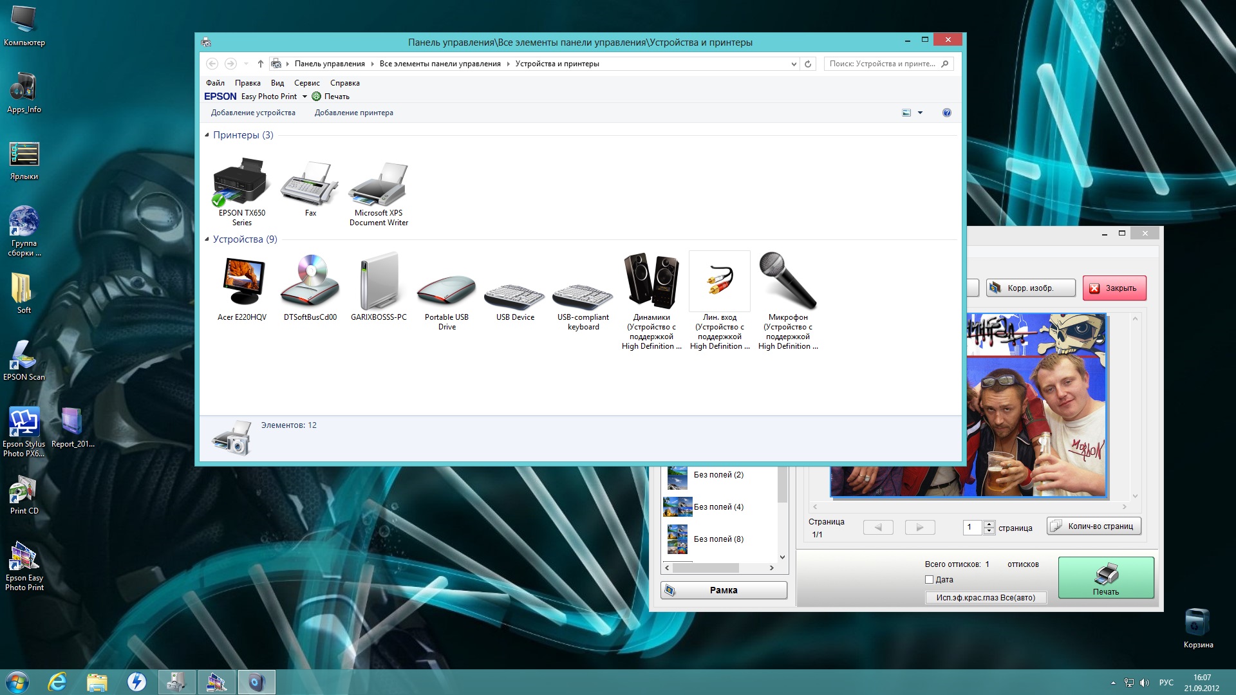Click the Колич-во страниц button
Screen dimensions: 1236x695
coord(1094,526)
